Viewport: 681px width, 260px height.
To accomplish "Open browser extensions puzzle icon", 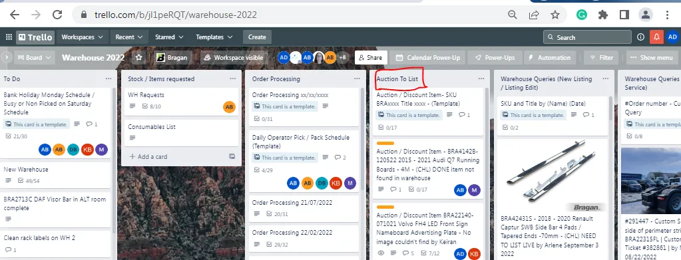I will 603,15.
